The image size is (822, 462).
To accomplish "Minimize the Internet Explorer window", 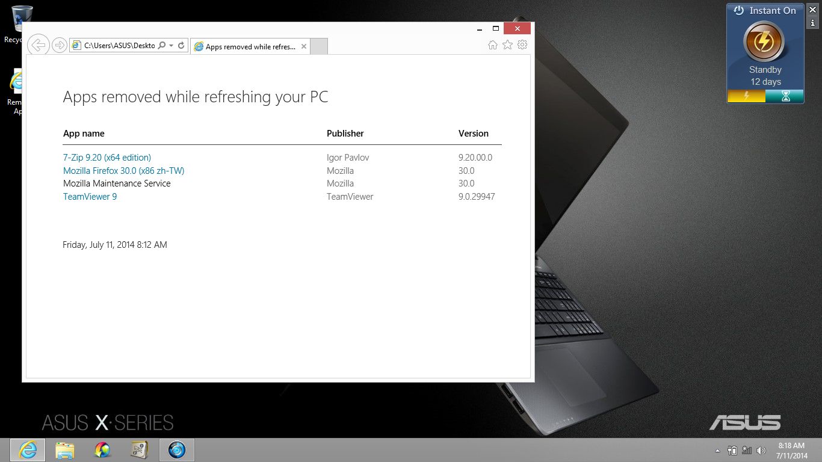I will coord(479,28).
